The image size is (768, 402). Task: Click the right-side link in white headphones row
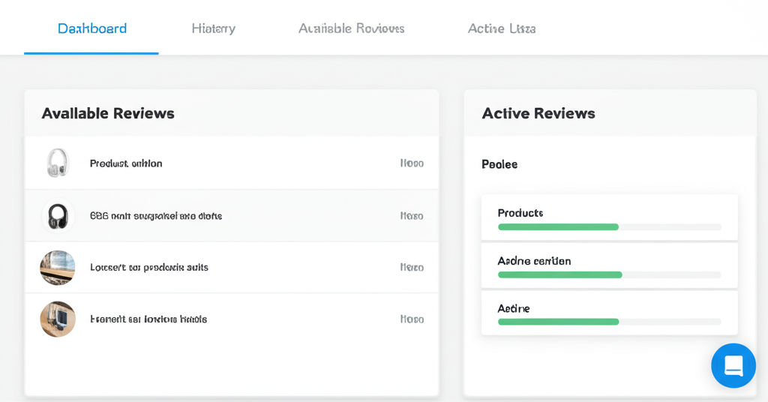412,163
